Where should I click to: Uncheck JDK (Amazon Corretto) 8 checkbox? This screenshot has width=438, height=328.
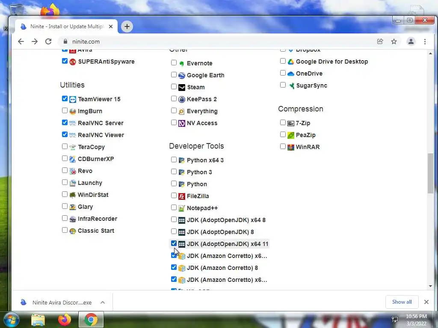tap(174, 267)
